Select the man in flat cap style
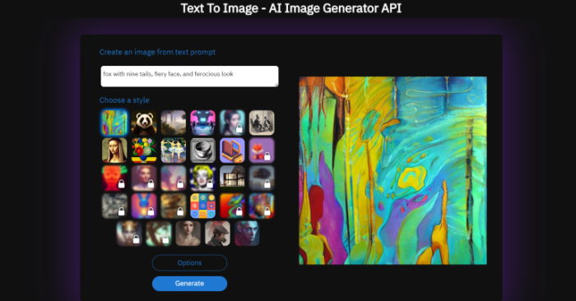 [x=217, y=234]
